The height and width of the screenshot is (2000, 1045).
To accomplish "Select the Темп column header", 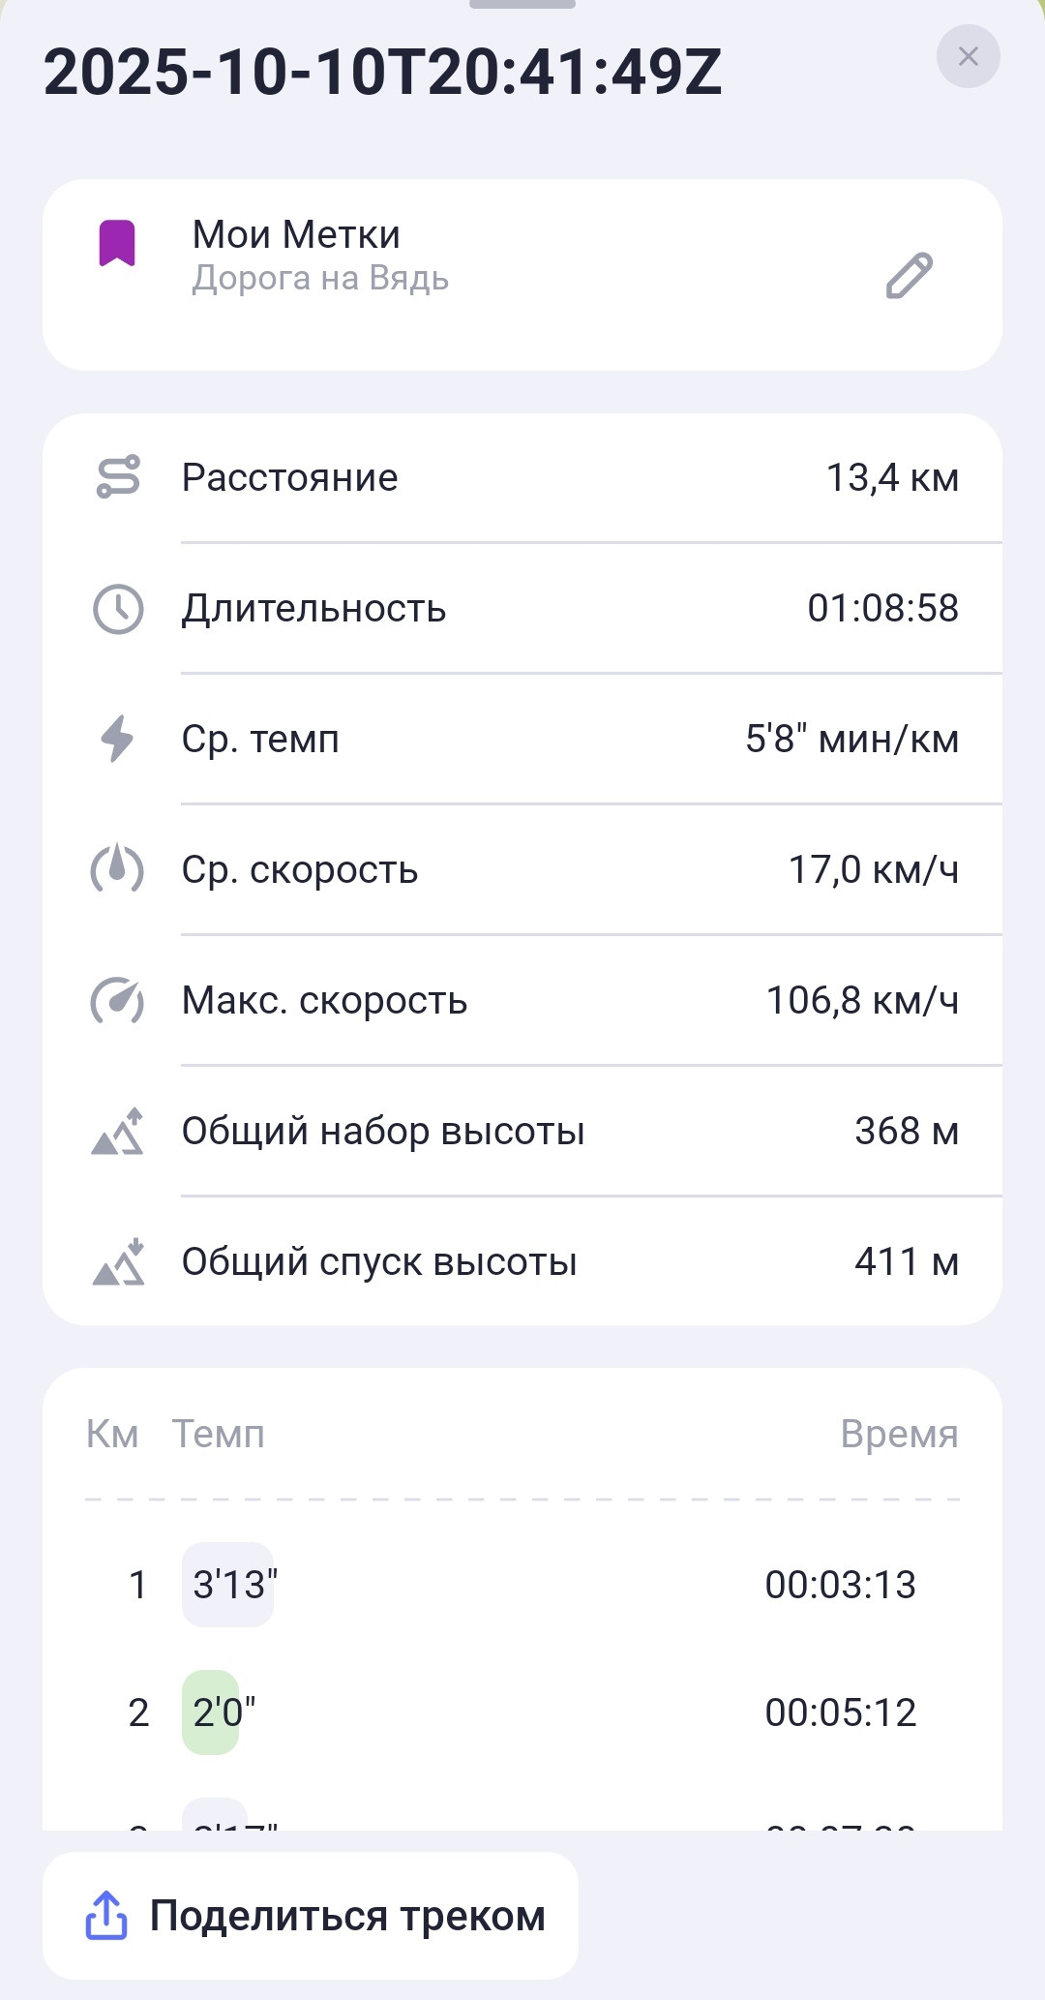I will pyautogui.click(x=219, y=1434).
